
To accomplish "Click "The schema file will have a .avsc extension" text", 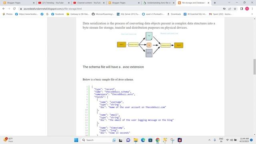I will pos(113,67).
